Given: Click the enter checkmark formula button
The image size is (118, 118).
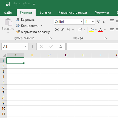Looking at the screenshot, I should pos(51,47).
